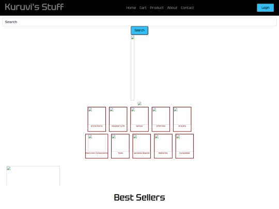Click the Kuruvi's Stuff site title
The image size is (279, 209).
point(34,7)
